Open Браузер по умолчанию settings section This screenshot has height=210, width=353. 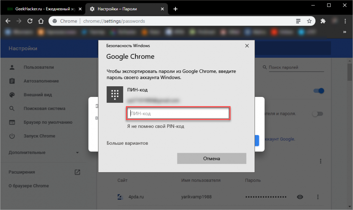(x=48, y=122)
